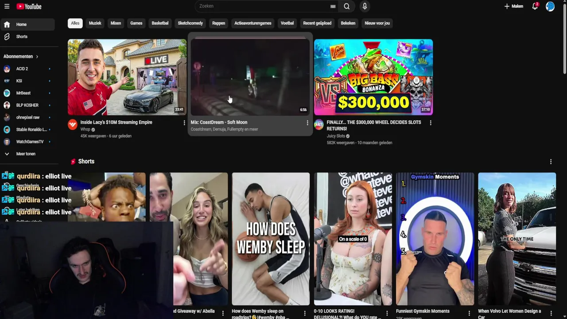Open Juicy Slots channel name link
The height and width of the screenshot is (319, 567).
click(336, 136)
